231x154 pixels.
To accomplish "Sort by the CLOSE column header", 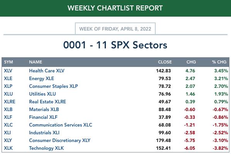I will point(165,62).
